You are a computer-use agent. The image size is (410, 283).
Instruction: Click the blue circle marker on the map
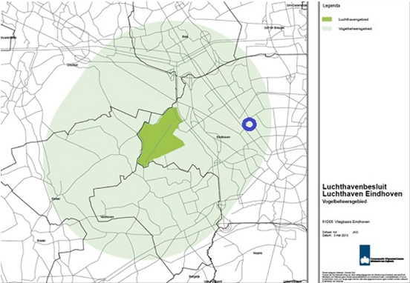249,124
